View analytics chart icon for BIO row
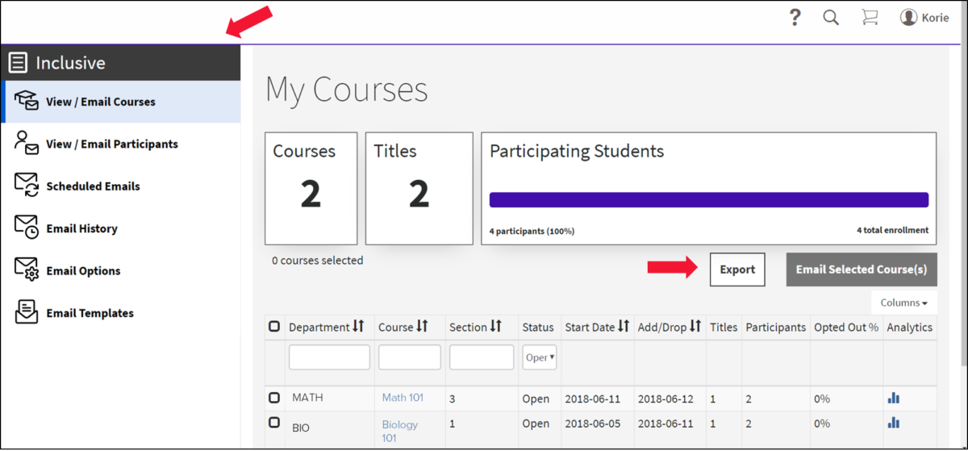968x451 pixels. pos(893,423)
